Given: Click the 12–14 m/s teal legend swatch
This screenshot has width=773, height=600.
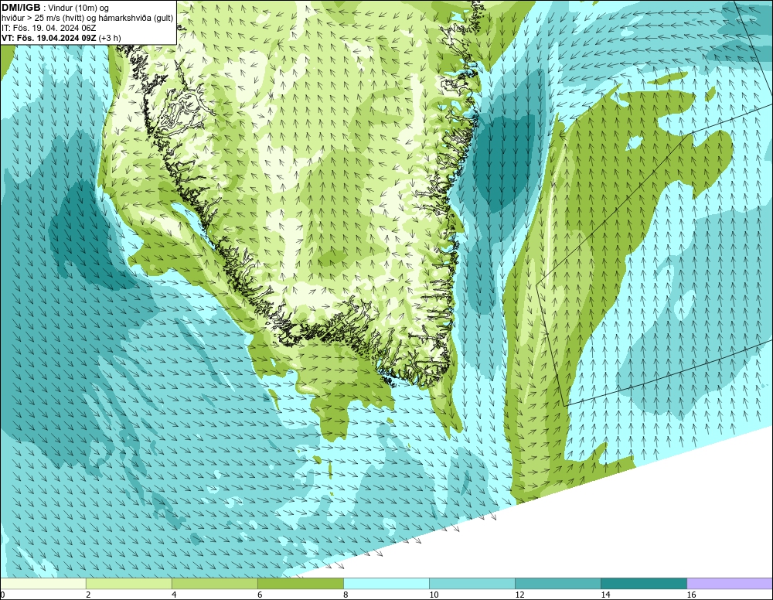Looking at the screenshot, I should point(558,584).
